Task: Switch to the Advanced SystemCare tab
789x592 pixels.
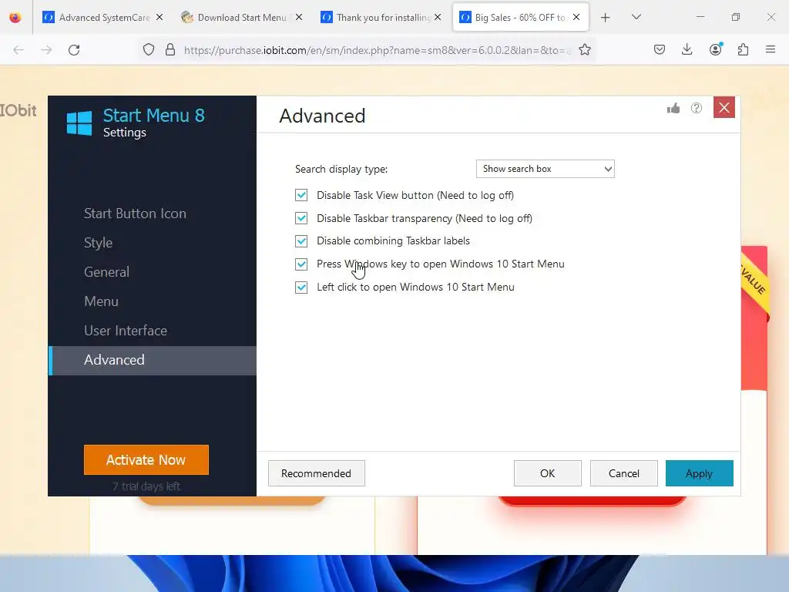Action: pos(103,17)
